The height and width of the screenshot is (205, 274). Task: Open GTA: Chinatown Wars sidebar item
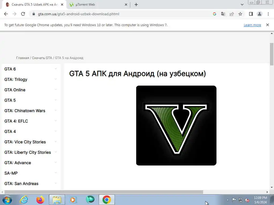click(25, 111)
